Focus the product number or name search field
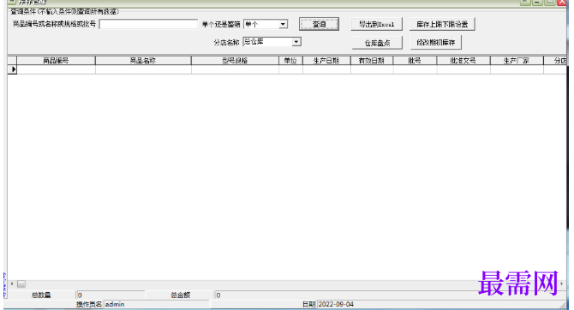 148,24
